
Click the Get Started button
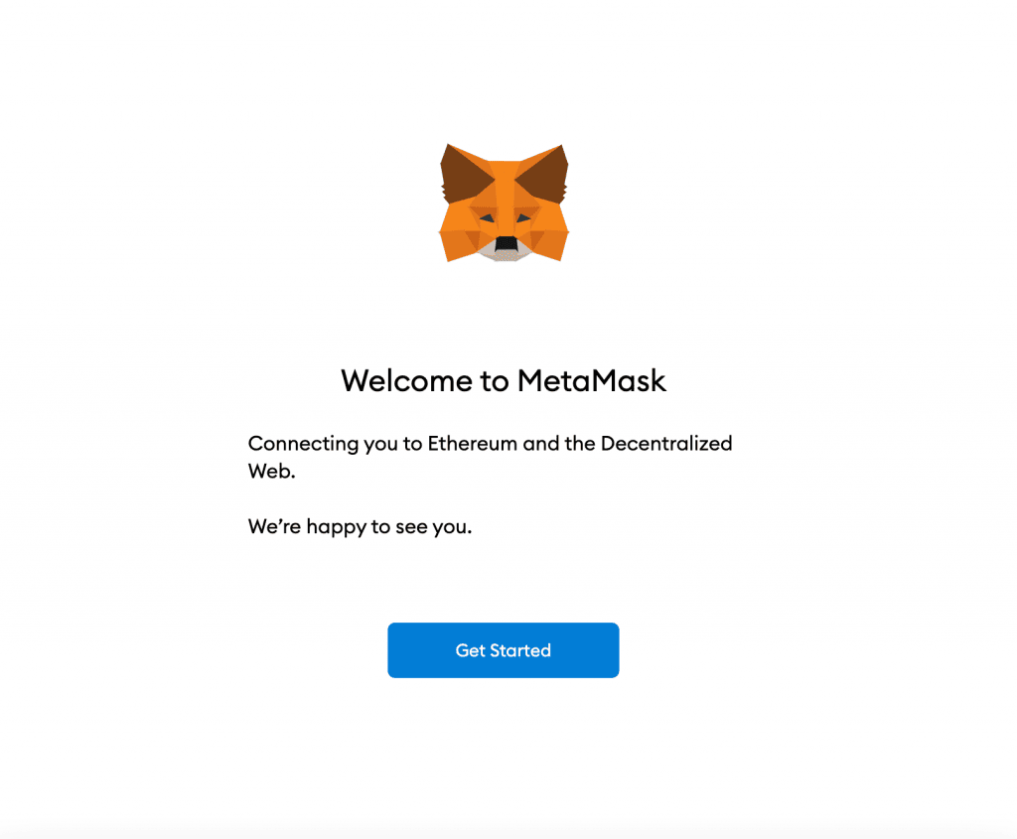pyautogui.click(x=504, y=650)
